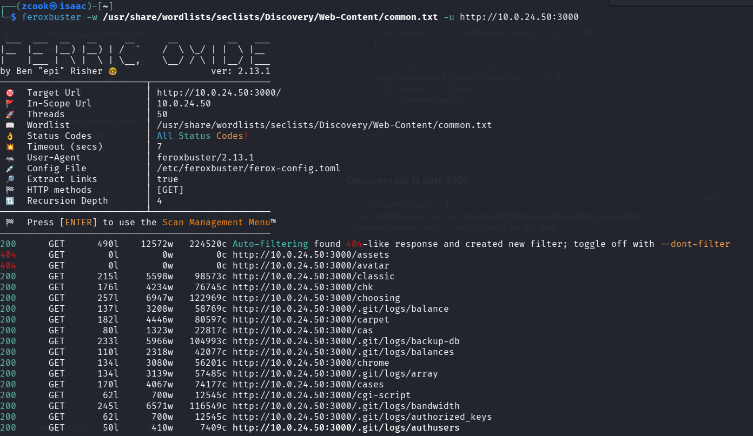
Task: Click the Wordlist path in the config table
Action: (325, 125)
